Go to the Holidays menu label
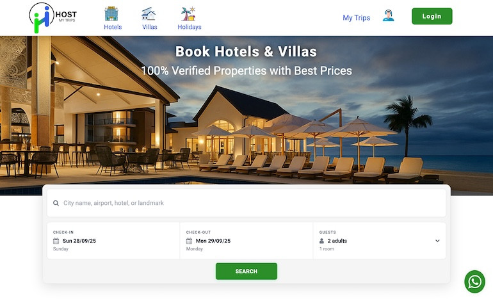Viewport: 493px width, 301px height. (x=190, y=27)
